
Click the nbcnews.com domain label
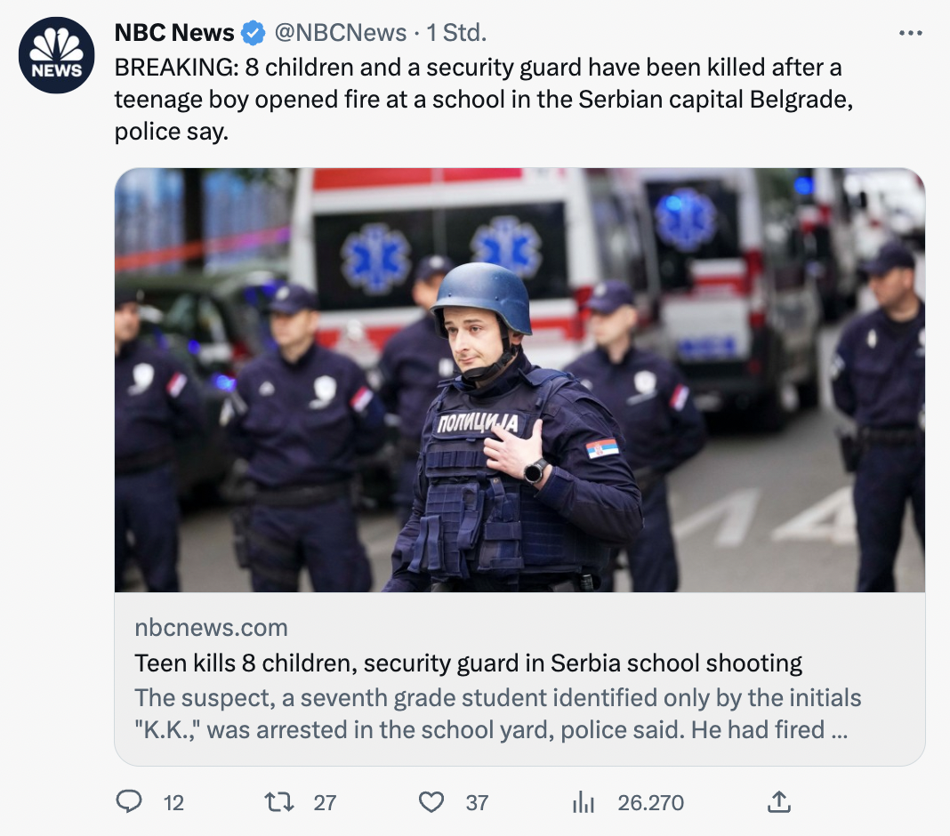(212, 628)
